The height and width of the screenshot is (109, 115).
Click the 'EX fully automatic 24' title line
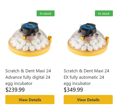[84, 77]
